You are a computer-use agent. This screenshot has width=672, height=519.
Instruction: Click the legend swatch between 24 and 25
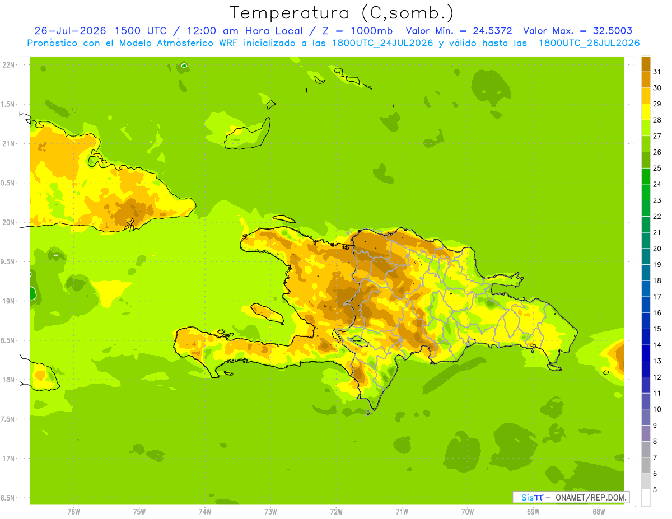(646, 176)
